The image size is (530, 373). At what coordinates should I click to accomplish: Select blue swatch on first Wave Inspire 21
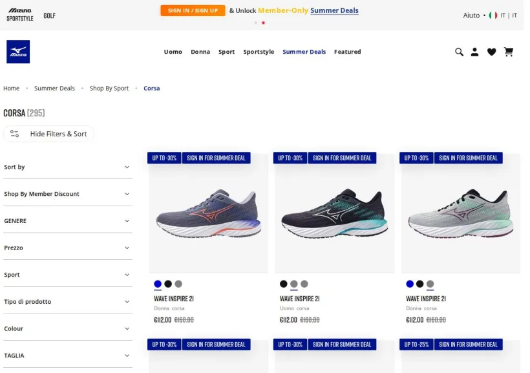[158, 284]
